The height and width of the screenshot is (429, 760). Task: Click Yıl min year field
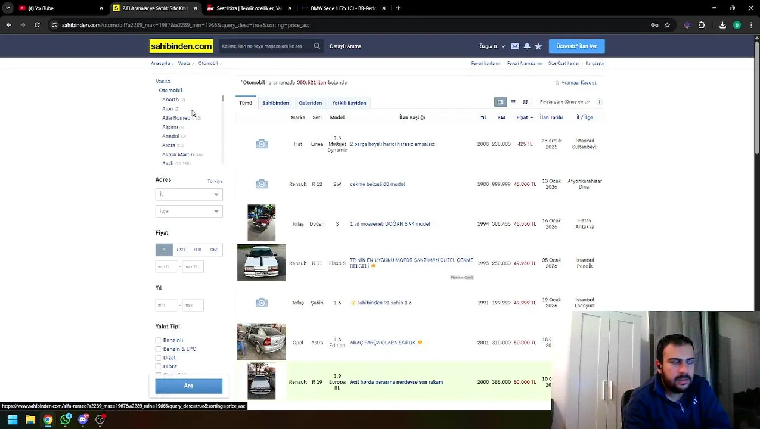pos(166,305)
